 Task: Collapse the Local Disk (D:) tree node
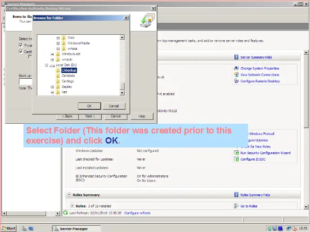tap(46, 65)
